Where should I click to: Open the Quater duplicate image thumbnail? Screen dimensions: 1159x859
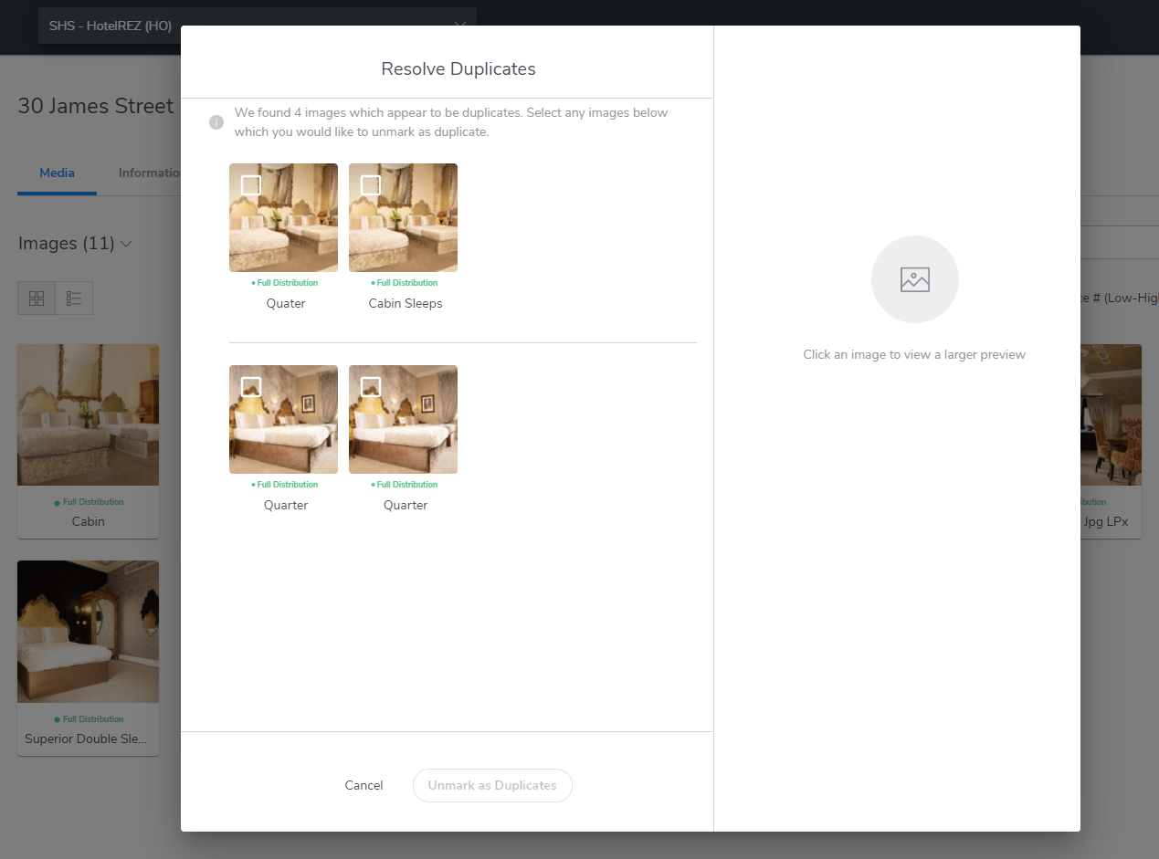click(x=283, y=217)
